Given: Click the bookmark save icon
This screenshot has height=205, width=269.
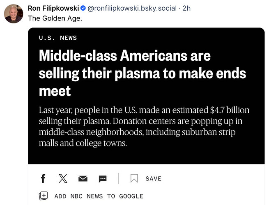Looking at the screenshot, I should tap(134, 178).
